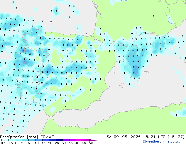Click the 40–45 mm bright pink box

pyautogui.click(x=80, y=140)
